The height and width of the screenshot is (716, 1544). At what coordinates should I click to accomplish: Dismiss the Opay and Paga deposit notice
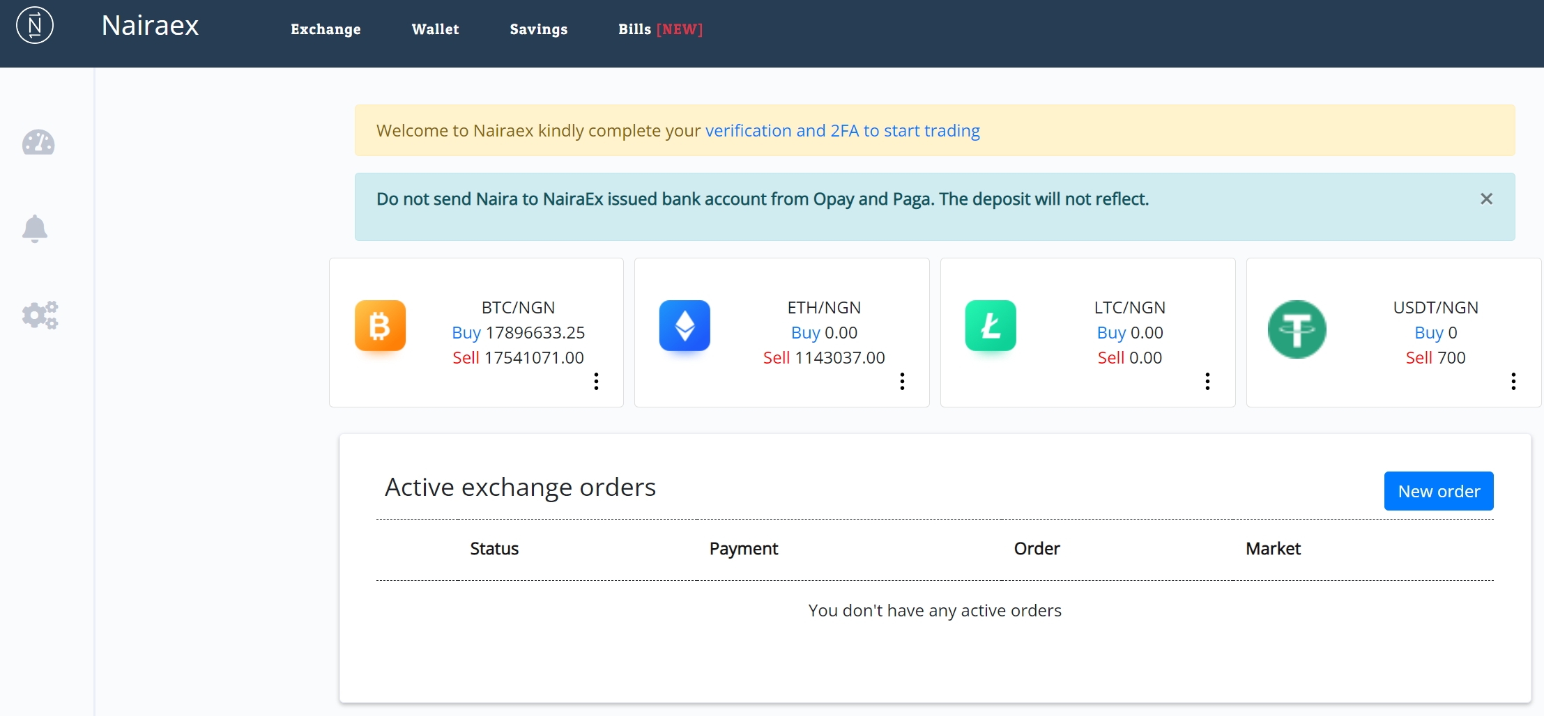click(x=1486, y=199)
